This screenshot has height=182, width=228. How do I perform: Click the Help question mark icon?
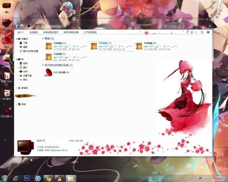coord(208,32)
